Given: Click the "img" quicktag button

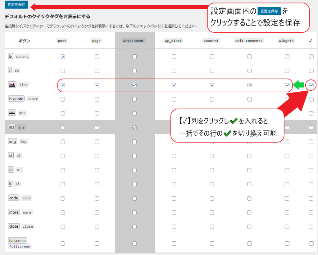Looking at the screenshot, I should [12, 141].
